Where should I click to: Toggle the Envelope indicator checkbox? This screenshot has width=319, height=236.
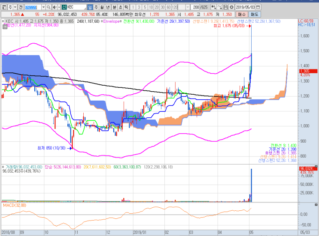pyautogui.click(x=102, y=21)
